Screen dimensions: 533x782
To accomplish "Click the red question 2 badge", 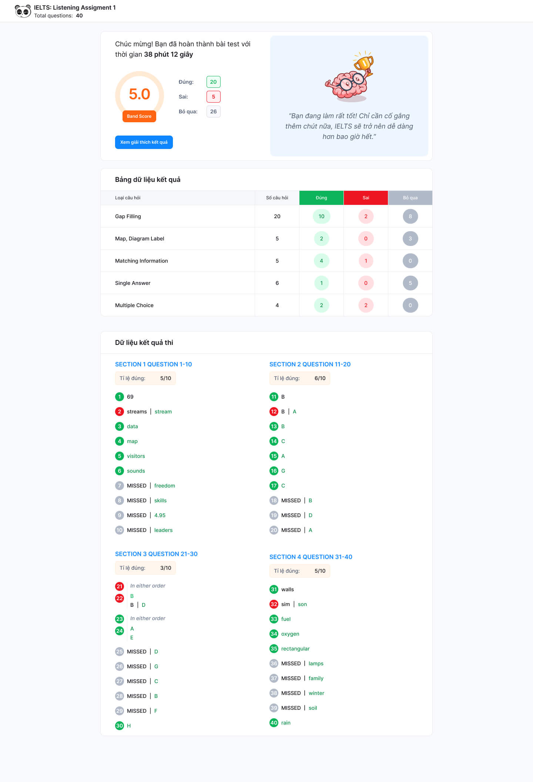I will click(119, 412).
